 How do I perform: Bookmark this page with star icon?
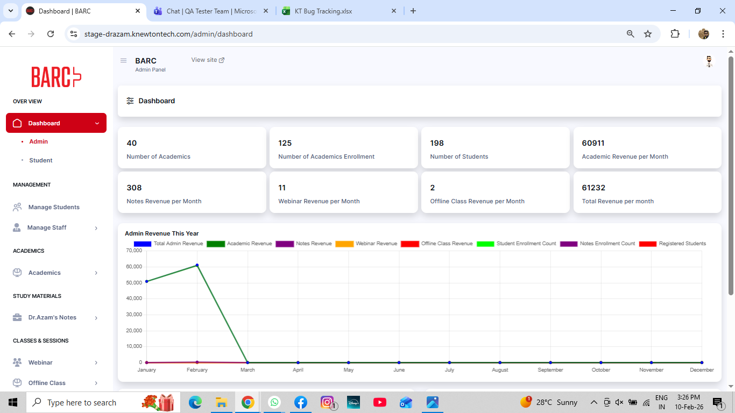click(x=648, y=34)
